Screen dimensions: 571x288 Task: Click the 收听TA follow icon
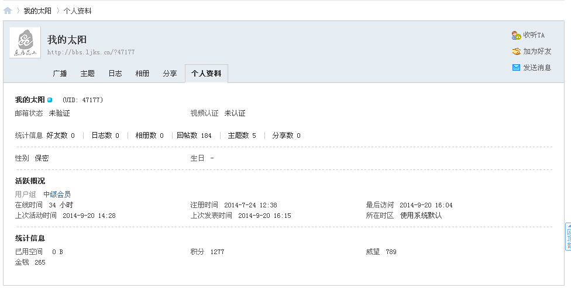tap(516, 35)
